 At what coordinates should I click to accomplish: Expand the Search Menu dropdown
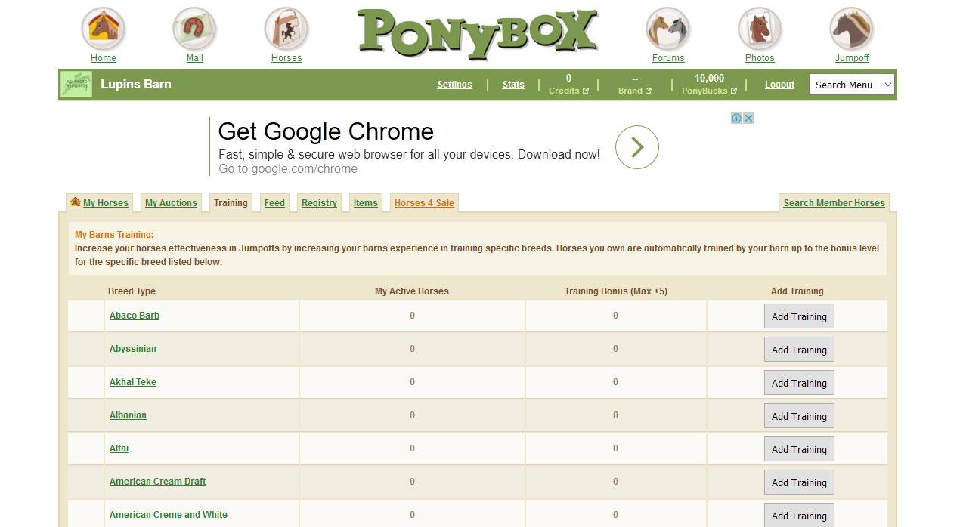[852, 85]
